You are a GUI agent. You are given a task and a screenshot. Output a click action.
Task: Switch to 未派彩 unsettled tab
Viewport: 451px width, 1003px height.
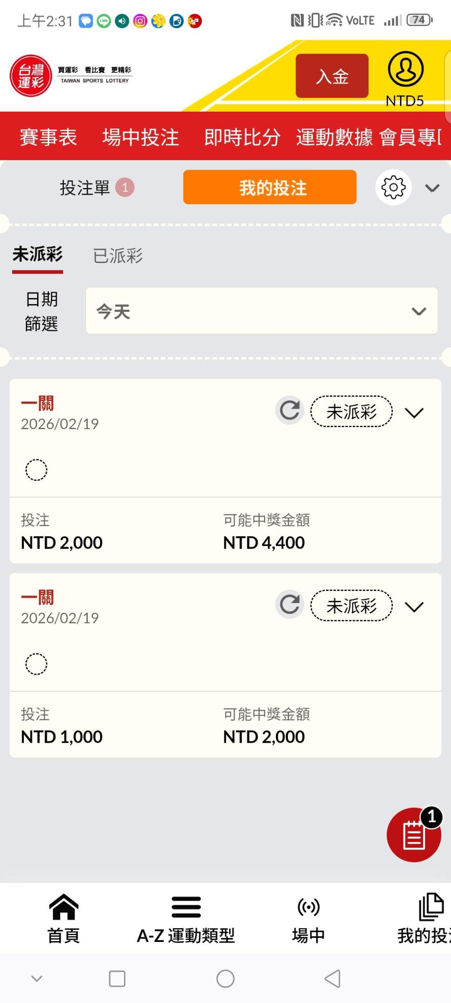[38, 255]
